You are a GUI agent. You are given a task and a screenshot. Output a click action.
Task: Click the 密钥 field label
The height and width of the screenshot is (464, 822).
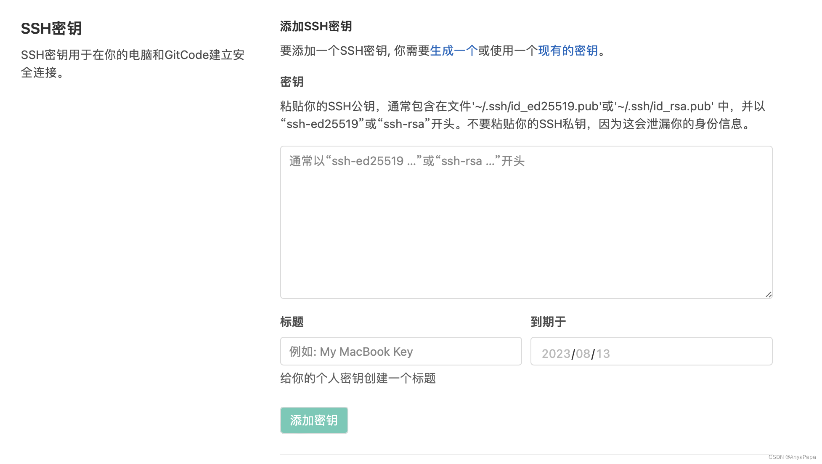pos(292,82)
